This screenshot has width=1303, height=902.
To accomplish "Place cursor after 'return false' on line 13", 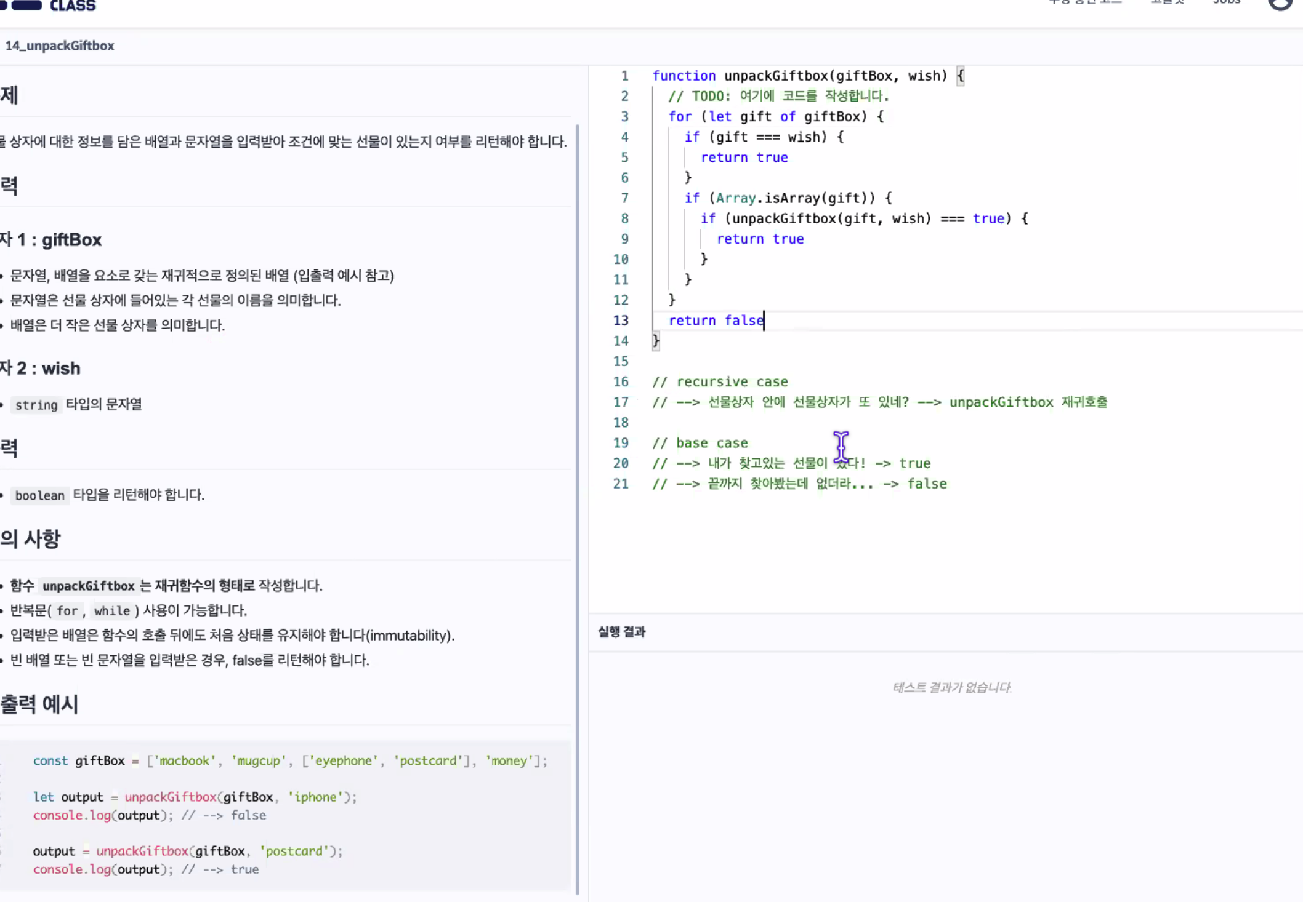I will coord(764,321).
